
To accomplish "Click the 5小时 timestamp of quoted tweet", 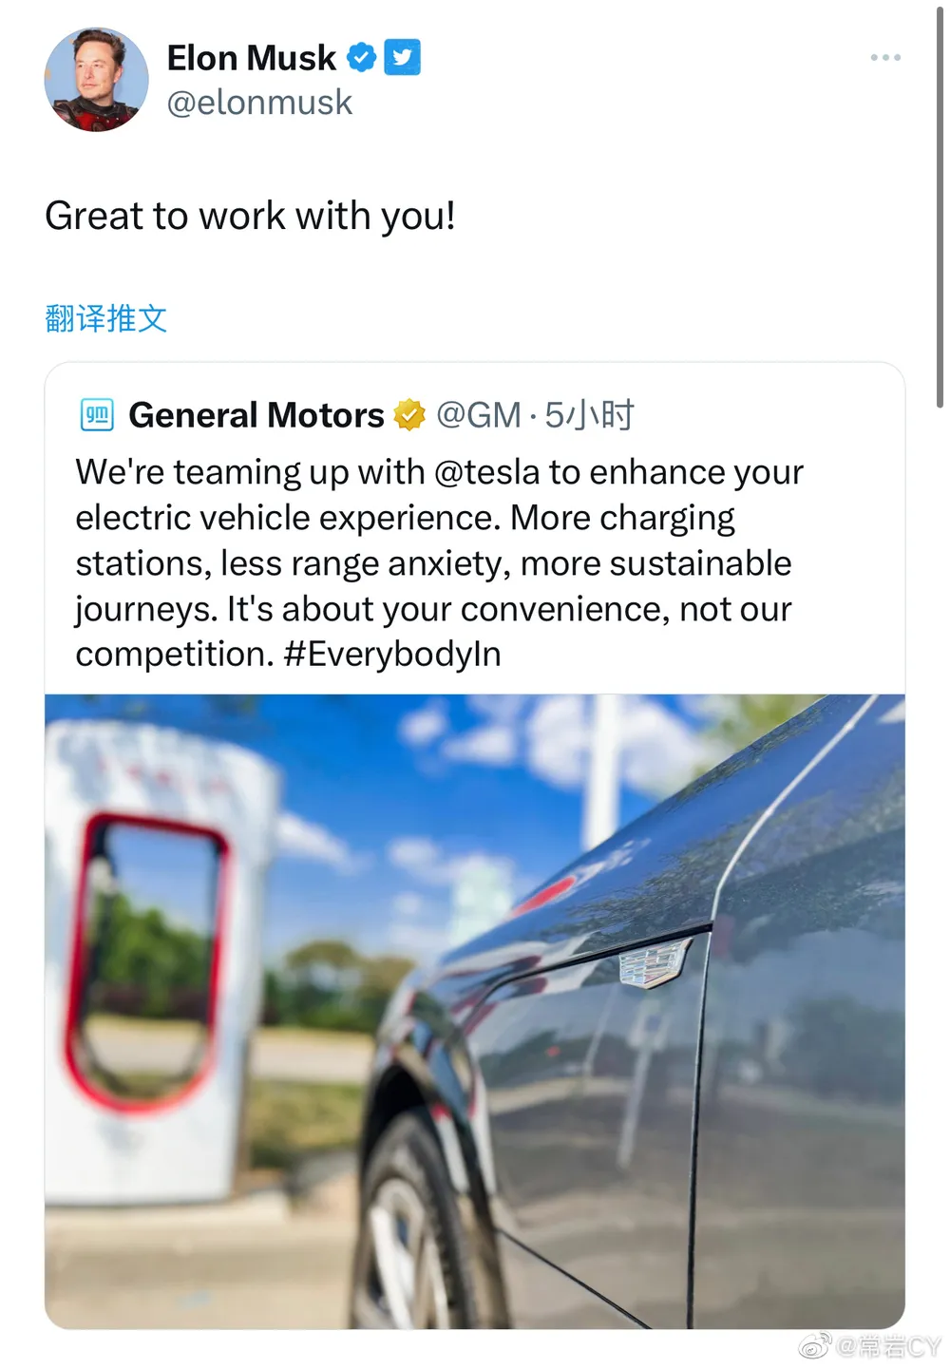I will tap(589, 415).
